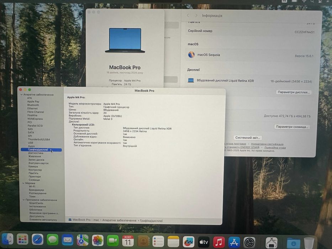This screenshot has width=332, height=249.
Task: Go forward in the Information settings pane
Action: coord(196,15)
